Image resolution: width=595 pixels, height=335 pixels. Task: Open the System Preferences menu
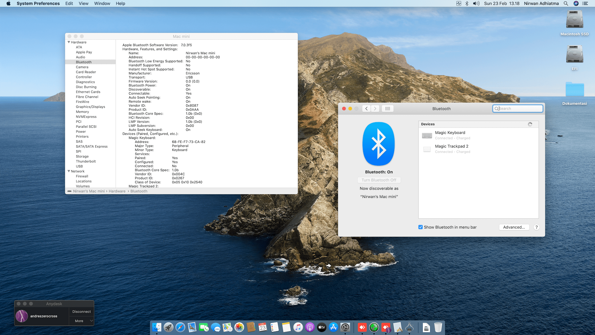coord(38,3)
